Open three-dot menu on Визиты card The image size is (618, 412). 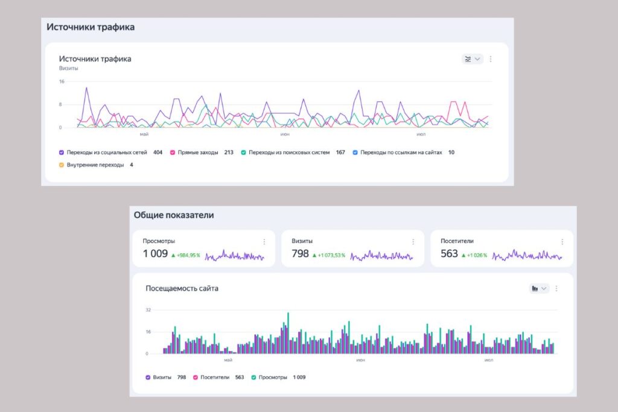pos(413,241)
